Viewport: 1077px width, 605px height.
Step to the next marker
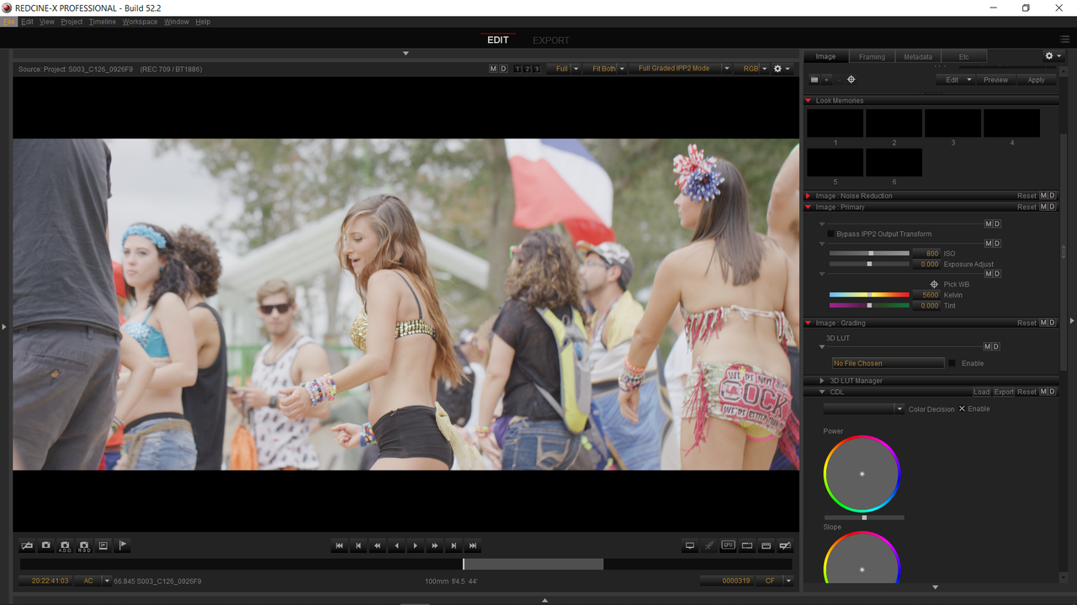coord(454,545)
